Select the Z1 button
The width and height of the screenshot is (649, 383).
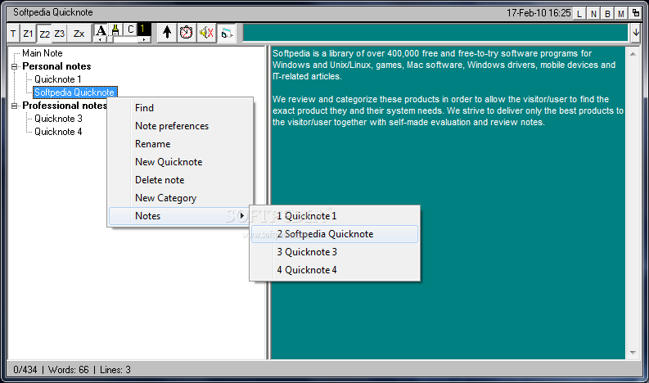pos(28,34)
